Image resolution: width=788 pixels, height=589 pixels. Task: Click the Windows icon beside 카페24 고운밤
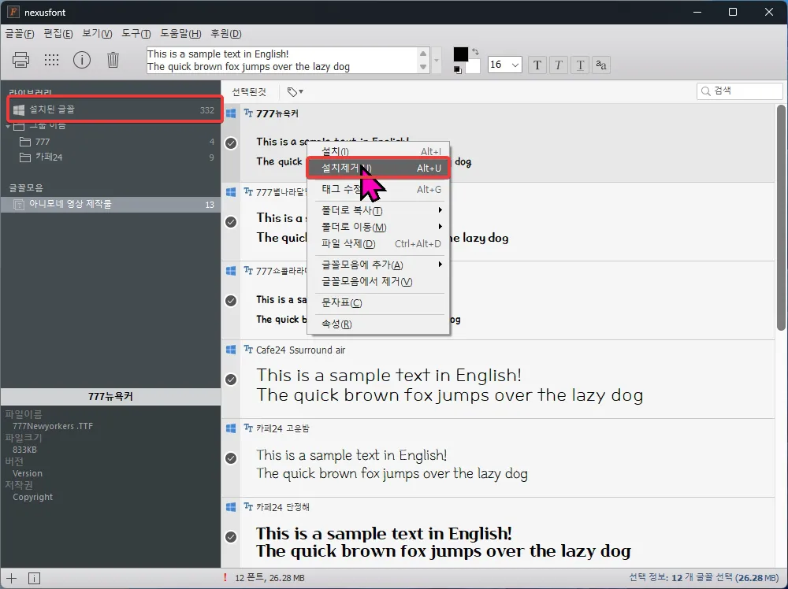pos(231,428)
